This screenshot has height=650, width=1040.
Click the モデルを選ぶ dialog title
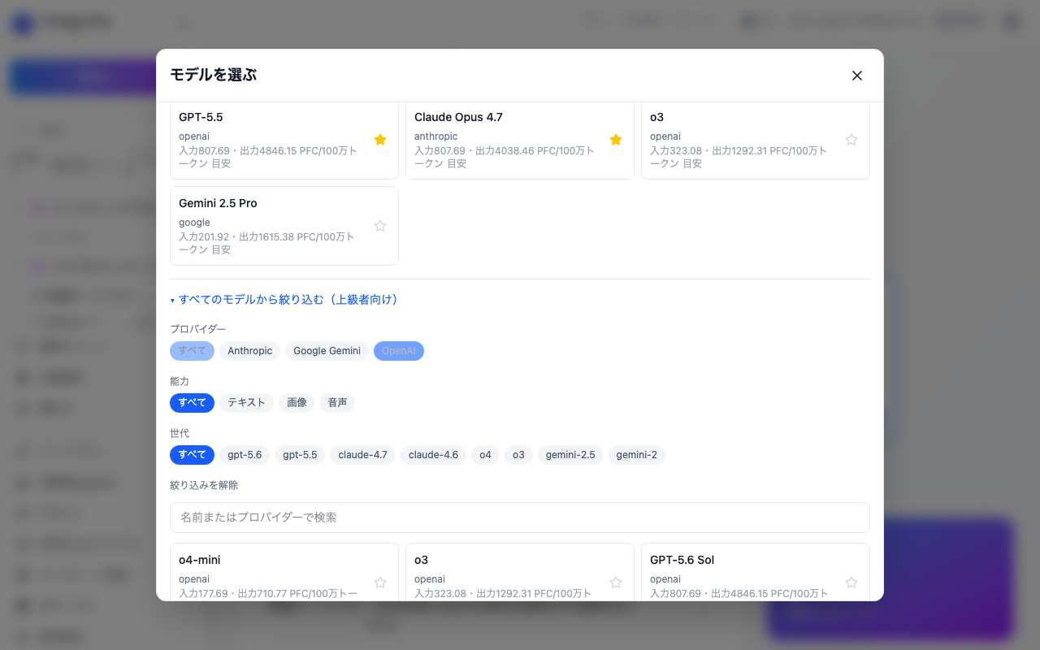[213, 75]
